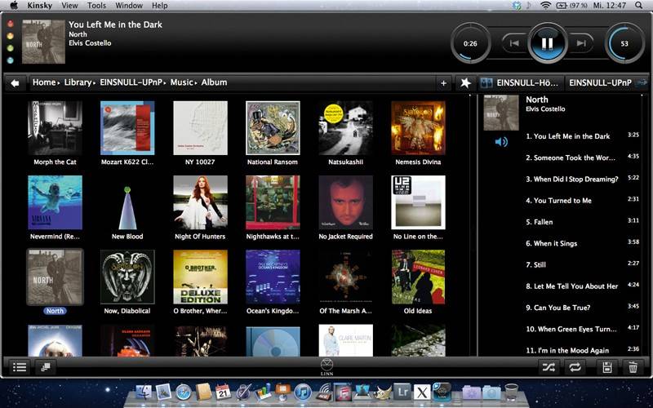Open the Kinsky application menu

pyautogui.click(x=39, y=6)
